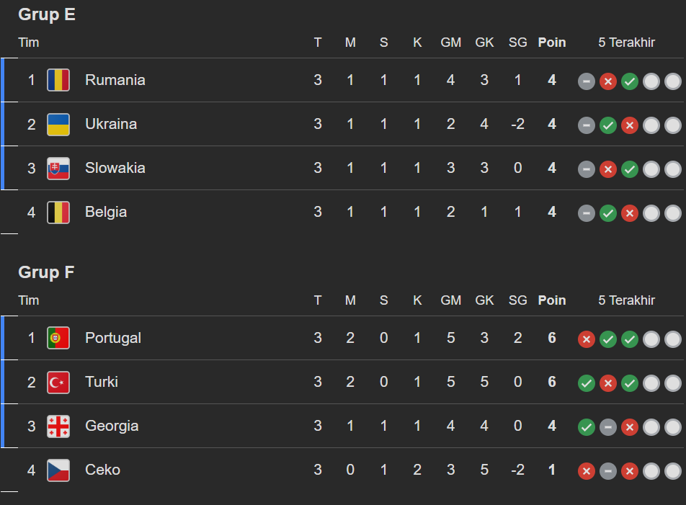Click the Romania flag icon
Viewport: 686px width, 505px height.
[58, 80]
